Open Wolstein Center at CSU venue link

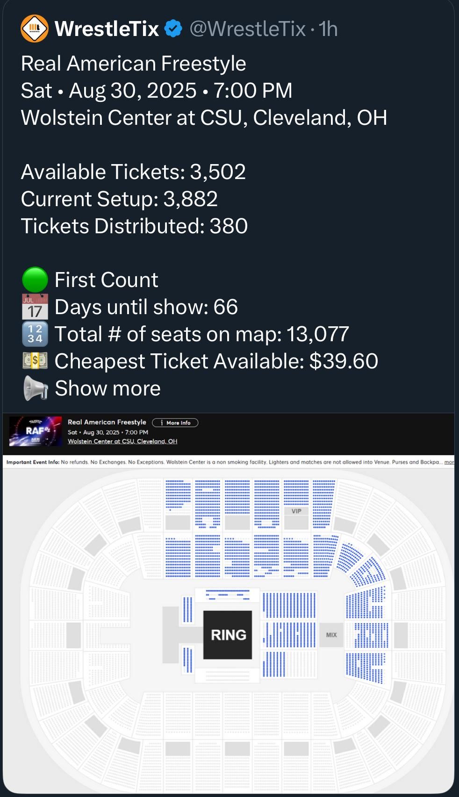tap(122, 441)
